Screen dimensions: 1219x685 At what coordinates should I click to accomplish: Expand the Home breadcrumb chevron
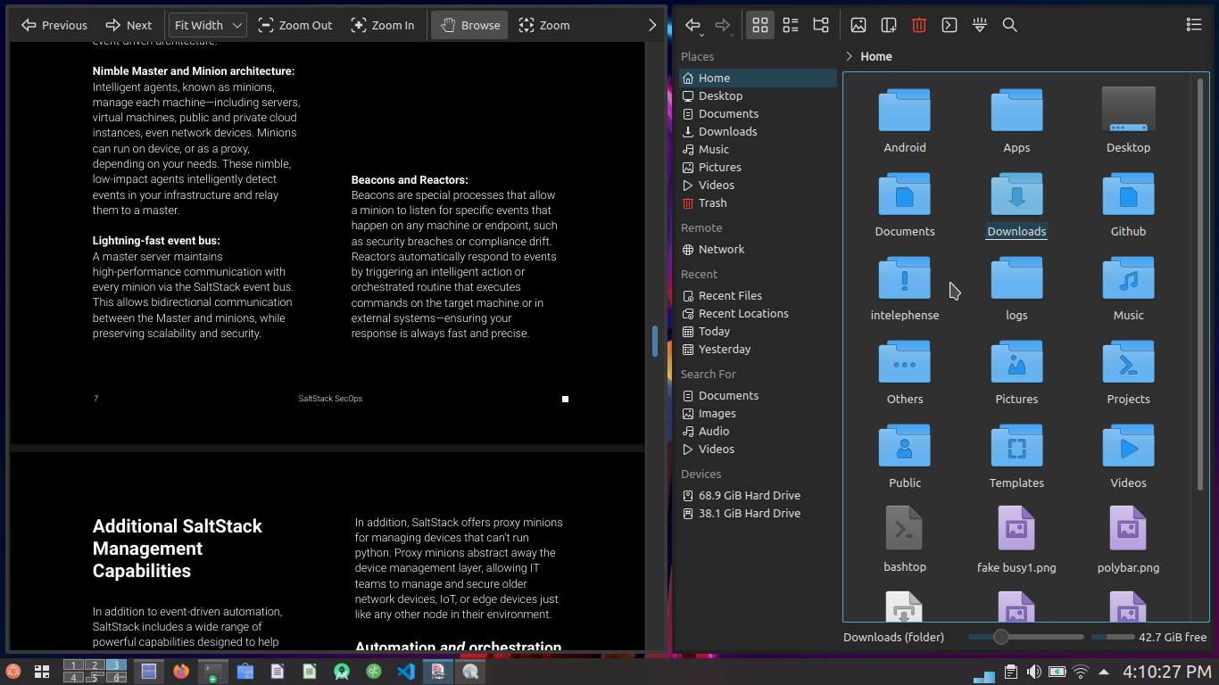tap(850, 56)
